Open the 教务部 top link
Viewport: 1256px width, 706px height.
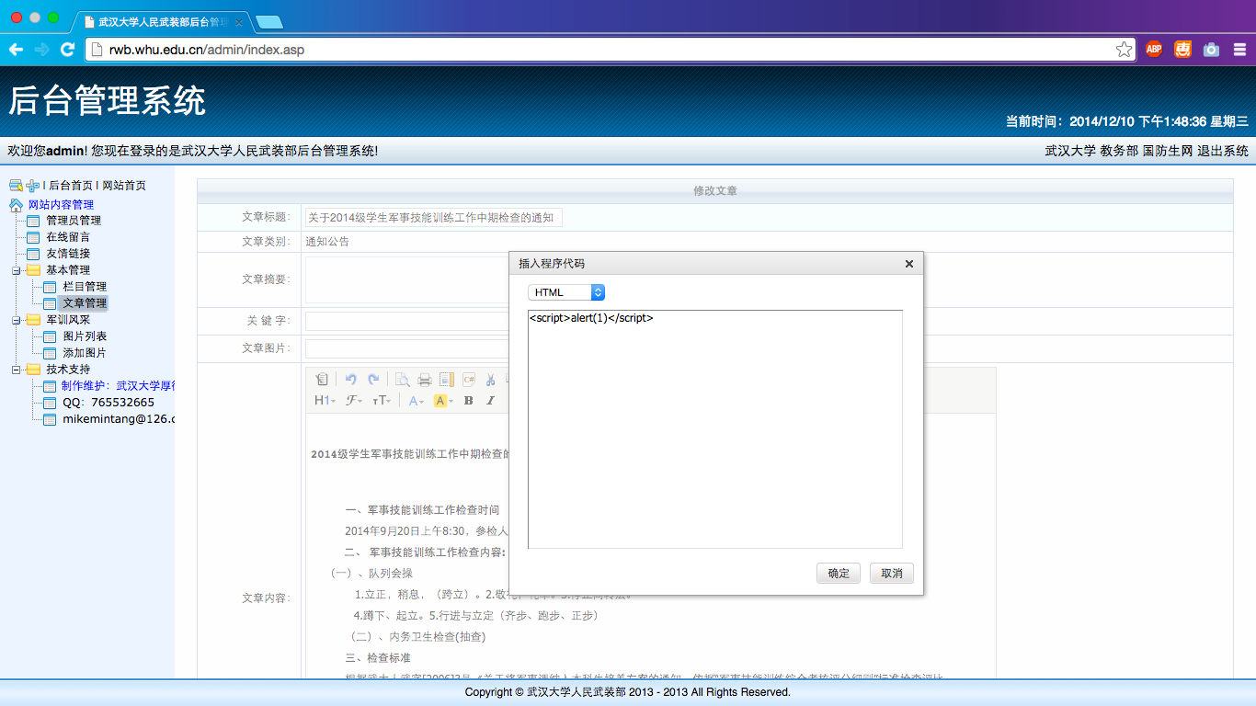(1119, 152)
